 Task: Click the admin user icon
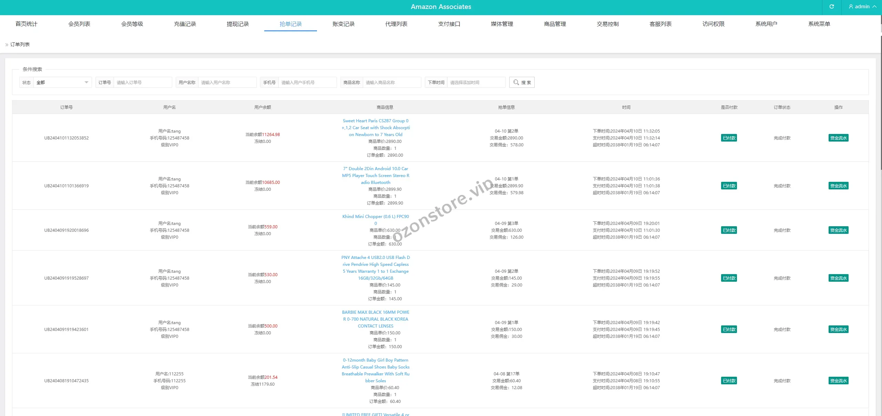851,7
